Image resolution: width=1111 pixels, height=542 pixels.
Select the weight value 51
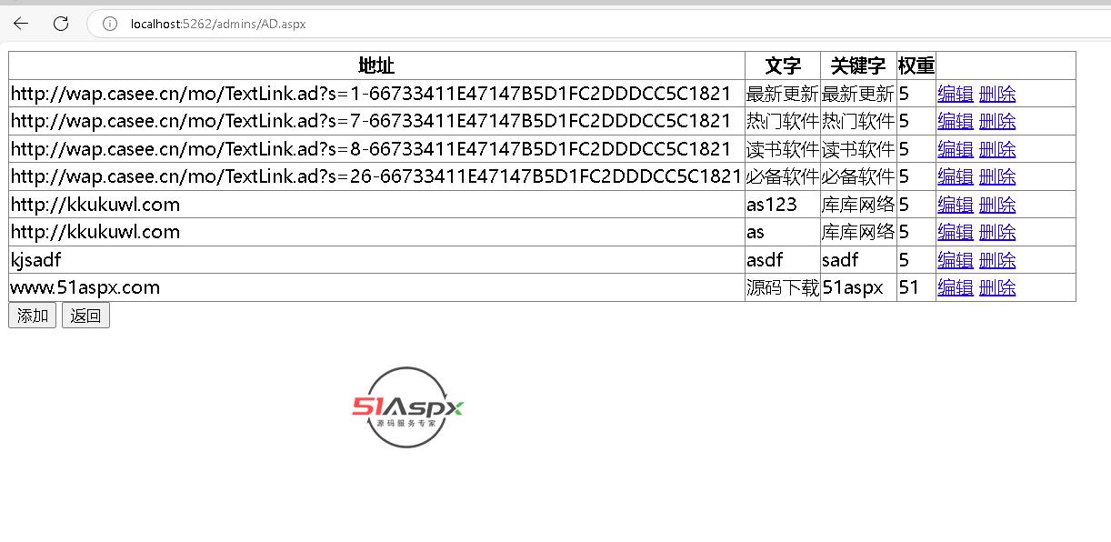[909, 287]
